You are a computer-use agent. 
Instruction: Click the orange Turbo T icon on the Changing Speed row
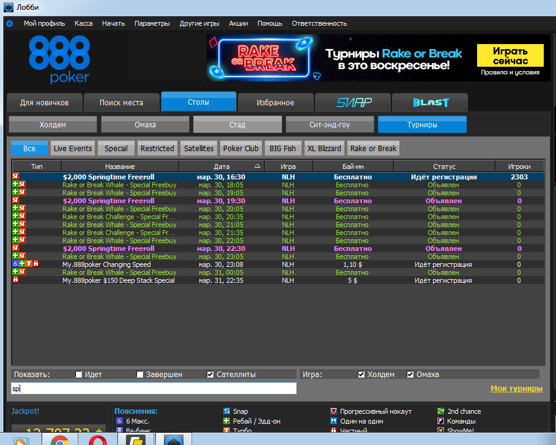click(29, 264)
